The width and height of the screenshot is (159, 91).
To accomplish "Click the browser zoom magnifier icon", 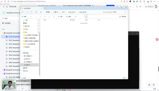I will [122, 2].
